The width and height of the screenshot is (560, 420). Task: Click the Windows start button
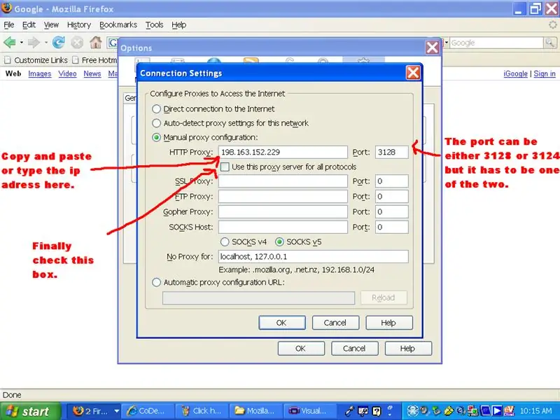30,411
